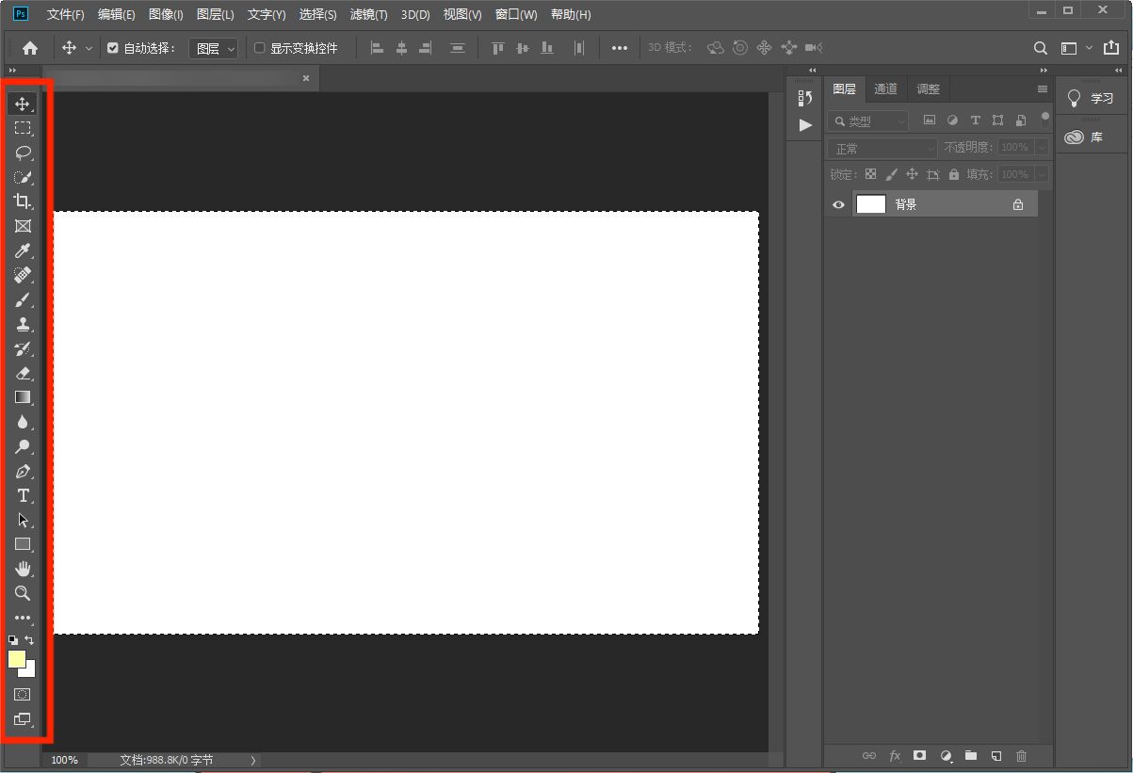Screen dimensions: 1133x773
Task: Click the default colors mini icon
Action: [x=12, y=640]
